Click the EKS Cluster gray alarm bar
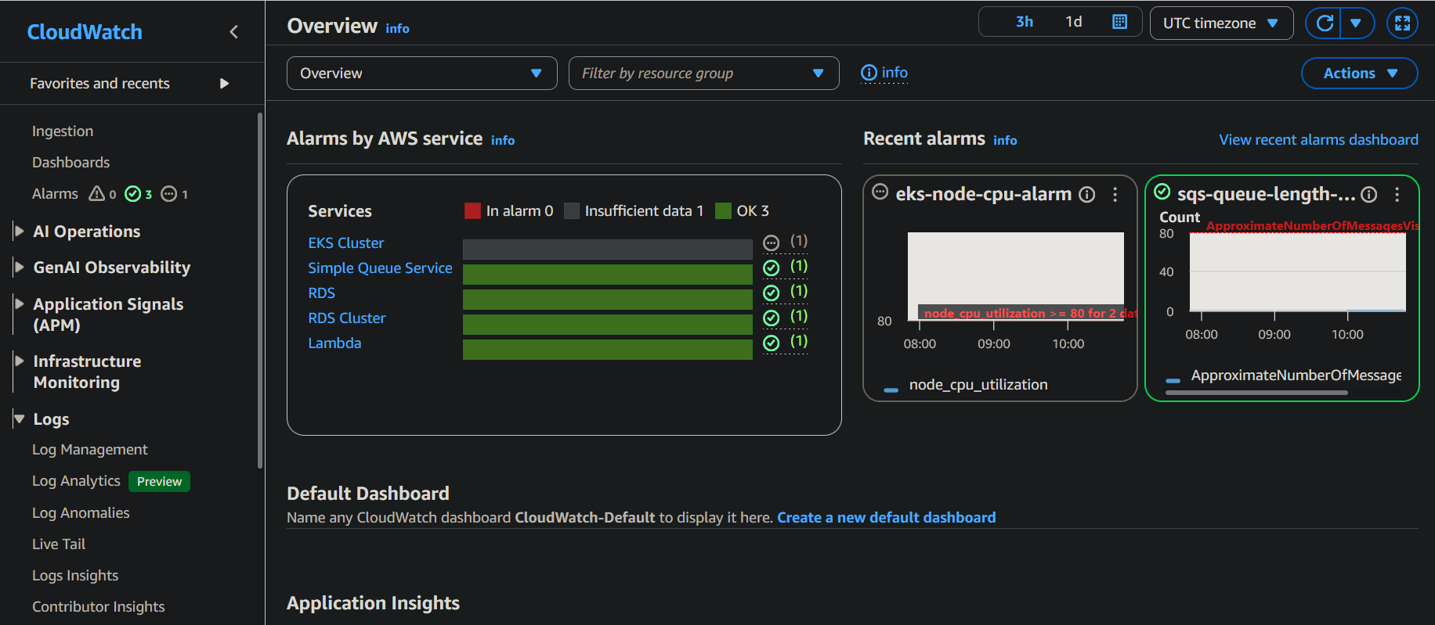Viewport: 1435px width, 625px height. pyautogui.click(x=608, y=250)
